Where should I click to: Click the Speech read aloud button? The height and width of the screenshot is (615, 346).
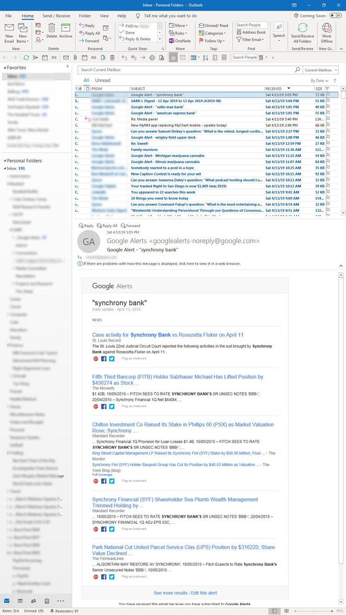click(278, 31)
